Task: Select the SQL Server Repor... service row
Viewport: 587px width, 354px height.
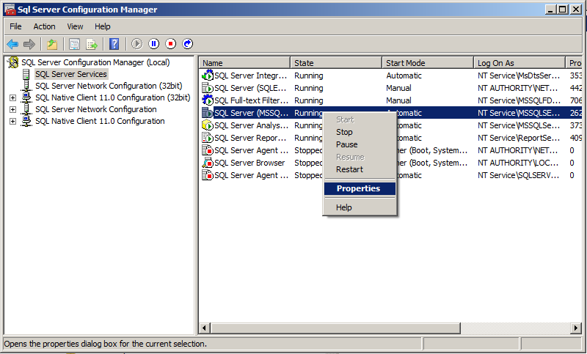Action: pos(391,138)
